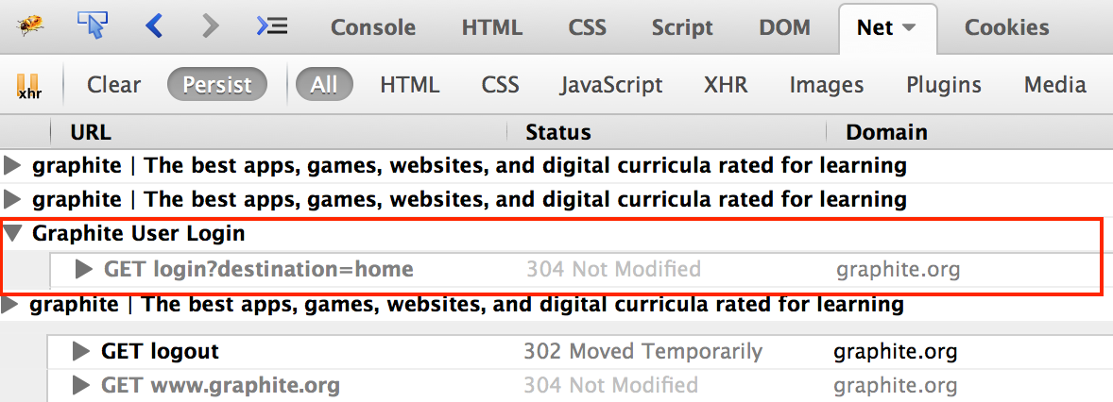Go back with blue left arrow
This screenshot has height=402, width=1113.
[x=153, y=26]
